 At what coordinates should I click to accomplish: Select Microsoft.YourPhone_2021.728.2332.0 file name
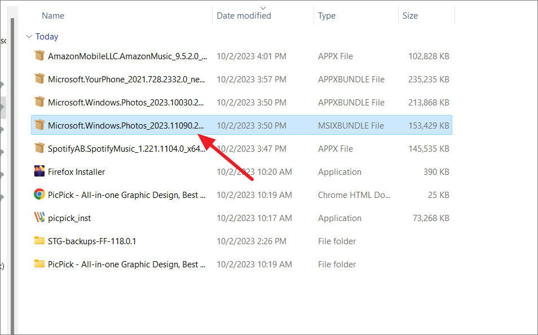[x=126, y=80]
